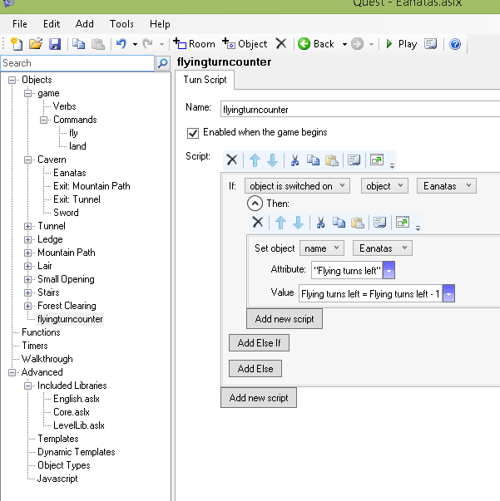This screenshot has height=501, width=500.
Task: Click move up arrow in Then toolbar
Action: click(x=280, y=222)
